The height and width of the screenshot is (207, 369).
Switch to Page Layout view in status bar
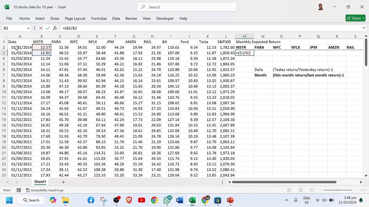tap(301, 190)
